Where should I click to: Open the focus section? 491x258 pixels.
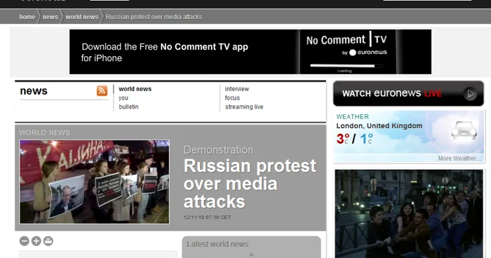(232, 98)
